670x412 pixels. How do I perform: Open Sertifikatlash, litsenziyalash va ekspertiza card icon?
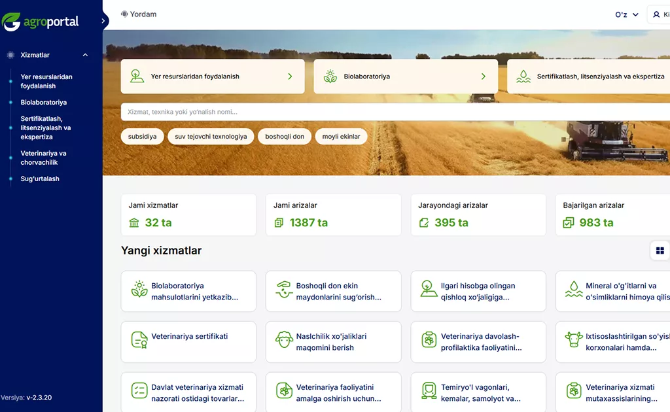point(523,76)
